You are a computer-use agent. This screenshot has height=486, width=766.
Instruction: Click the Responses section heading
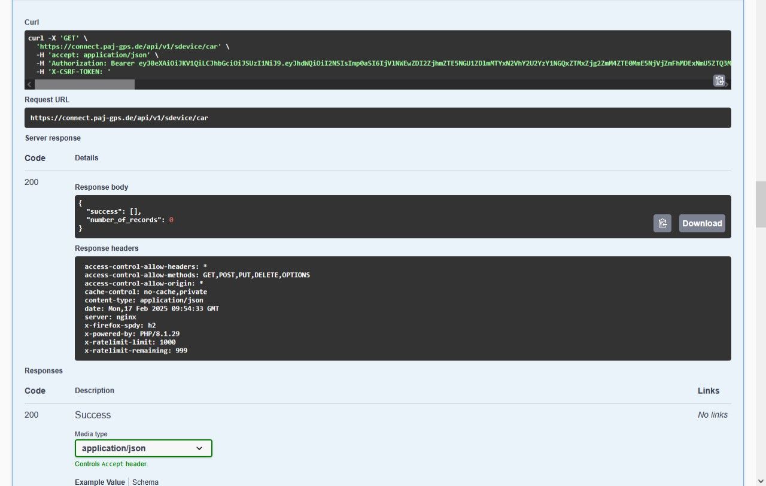click(x=44, y=371)
